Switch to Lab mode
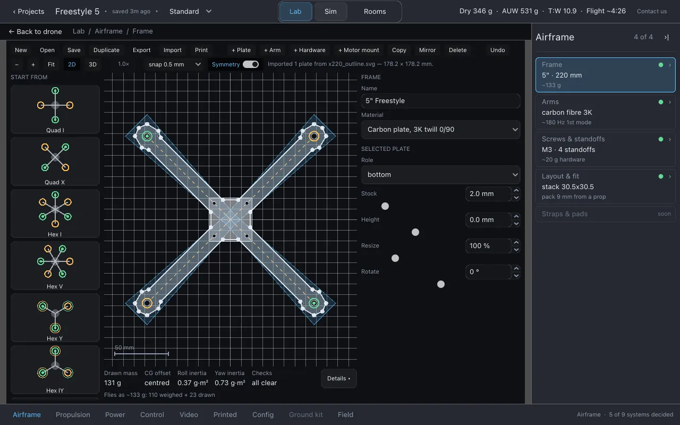This screenshot has height=425, width=680. click(295, 12)
